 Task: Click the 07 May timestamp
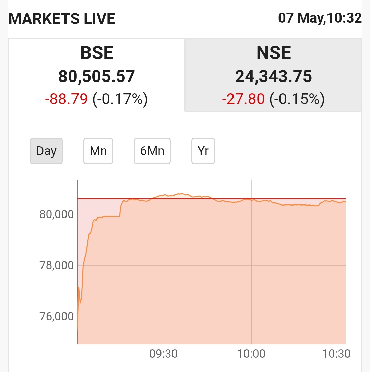point(320,18)
